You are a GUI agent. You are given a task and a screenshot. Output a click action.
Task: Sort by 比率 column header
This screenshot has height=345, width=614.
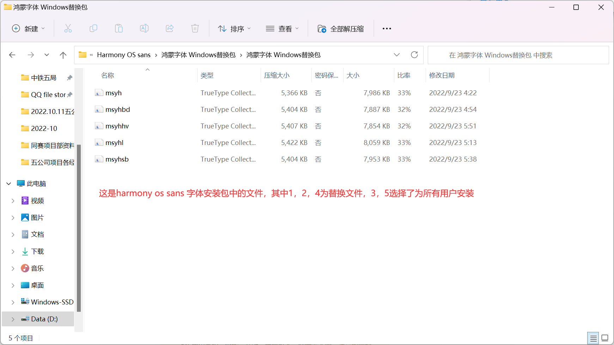click(404, 75)
